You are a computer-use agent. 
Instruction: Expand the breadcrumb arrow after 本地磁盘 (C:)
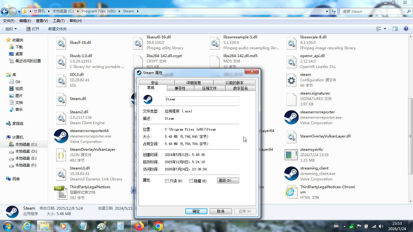coord(77,11)
